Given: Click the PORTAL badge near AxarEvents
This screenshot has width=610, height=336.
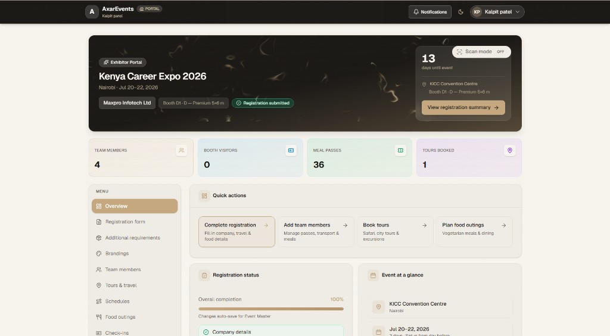Looking at the screenshot, I should [x=150, y=8].
